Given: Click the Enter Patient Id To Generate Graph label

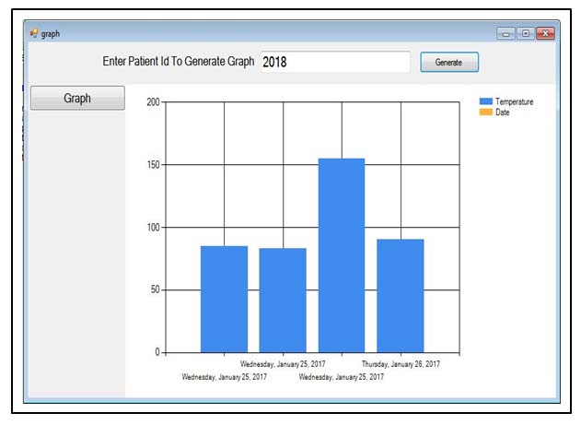Looking at the screenshot, I should [179, 62].
